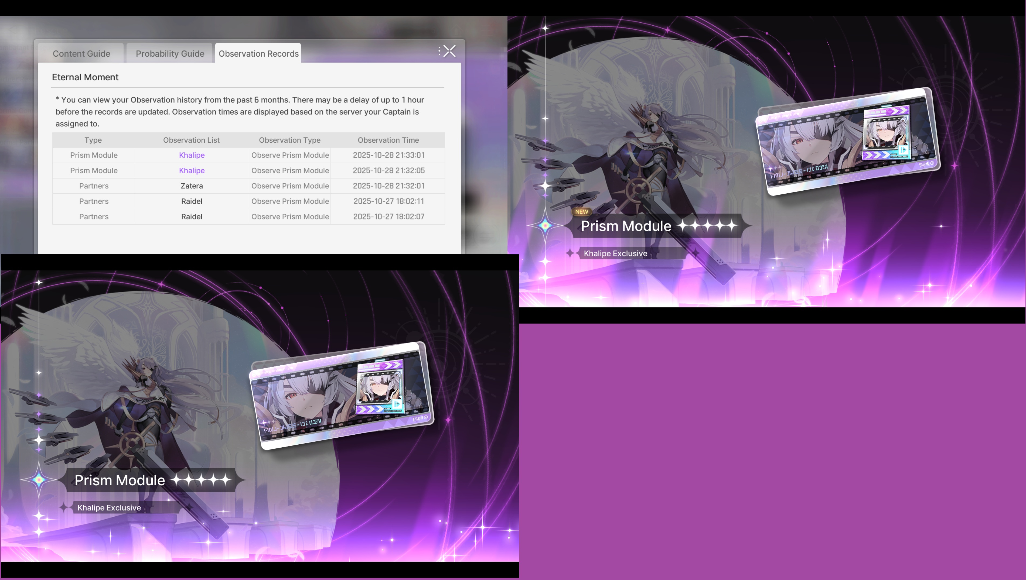Image resolution: width=1026 pixels, height=580 pixels.
Task: Click the five-star rating on the Prism Module title lacking NEW badge
Action: 201,480
